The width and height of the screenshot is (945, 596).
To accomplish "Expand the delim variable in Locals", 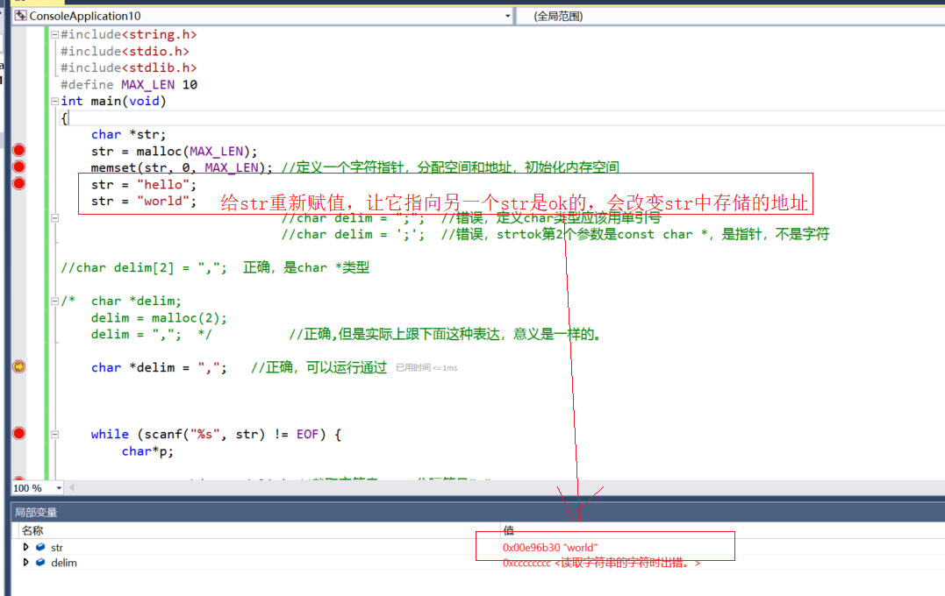I will point(25,563).
